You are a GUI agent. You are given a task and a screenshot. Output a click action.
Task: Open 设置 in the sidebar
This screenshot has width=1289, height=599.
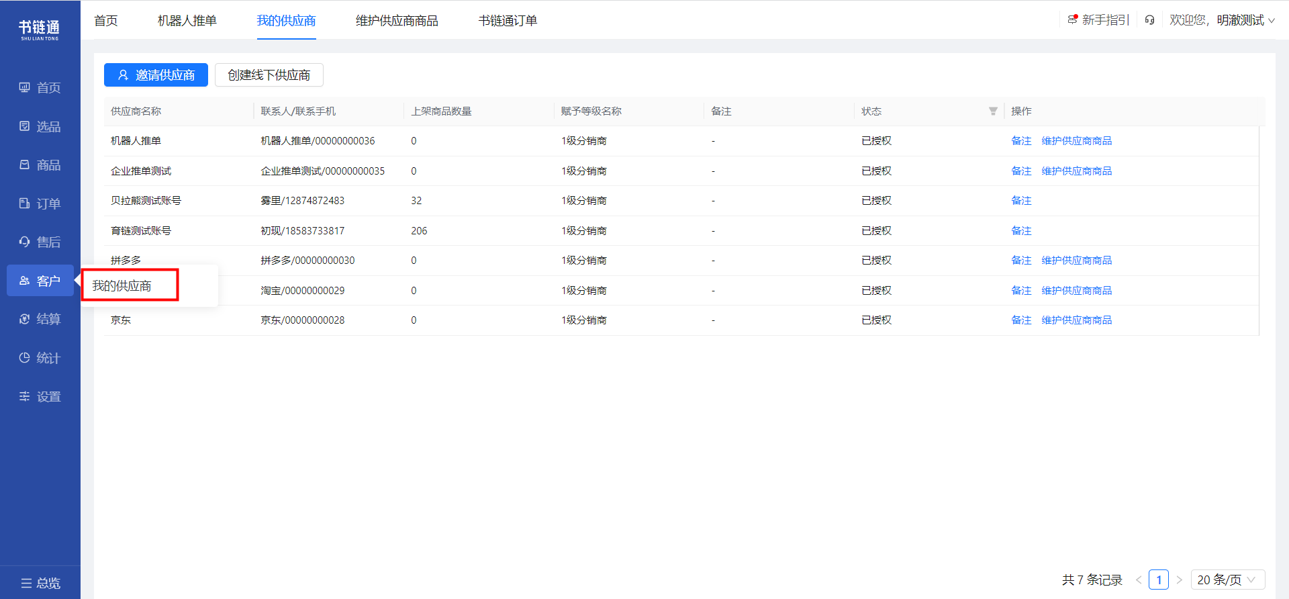click(x=40, y=396)
